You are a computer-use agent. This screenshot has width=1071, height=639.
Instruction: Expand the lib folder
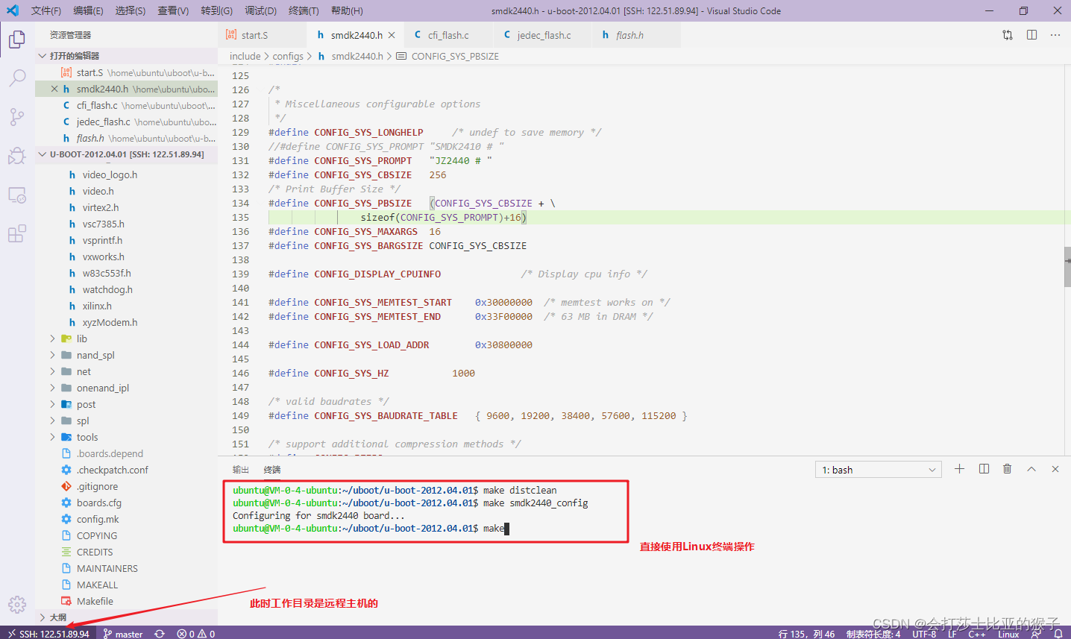(53, 339)
